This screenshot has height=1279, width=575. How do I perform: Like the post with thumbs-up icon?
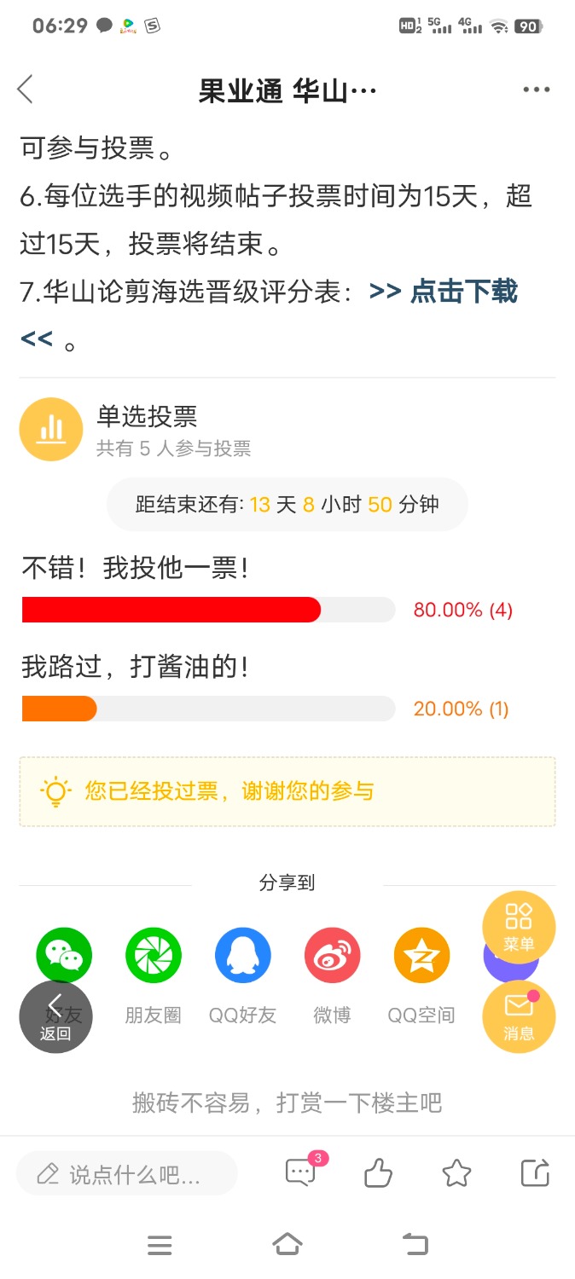coord(378,1174)
